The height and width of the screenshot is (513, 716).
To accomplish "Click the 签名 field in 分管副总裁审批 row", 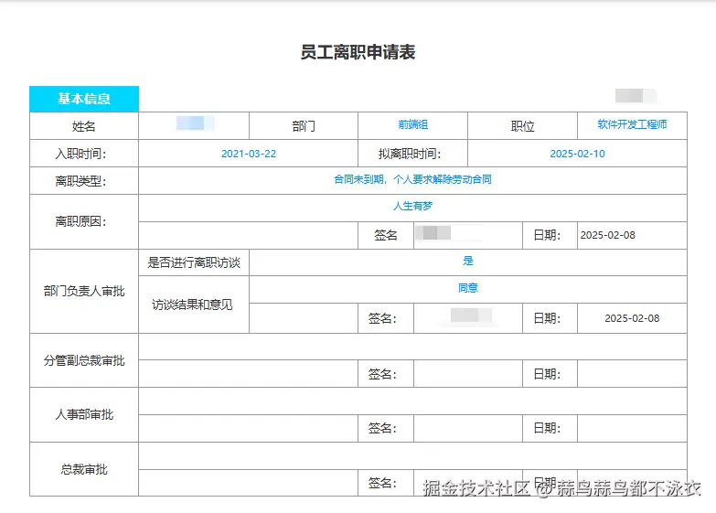I will pos(467,373).
